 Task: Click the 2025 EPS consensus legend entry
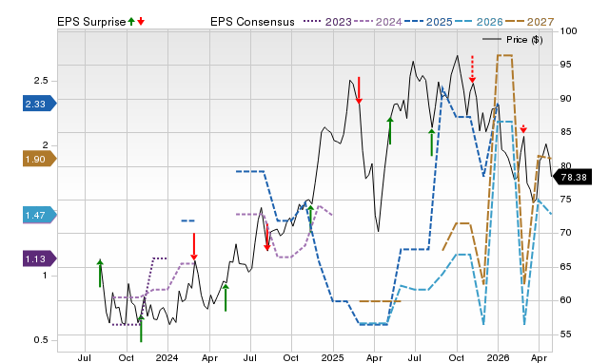tap(428, 22)
